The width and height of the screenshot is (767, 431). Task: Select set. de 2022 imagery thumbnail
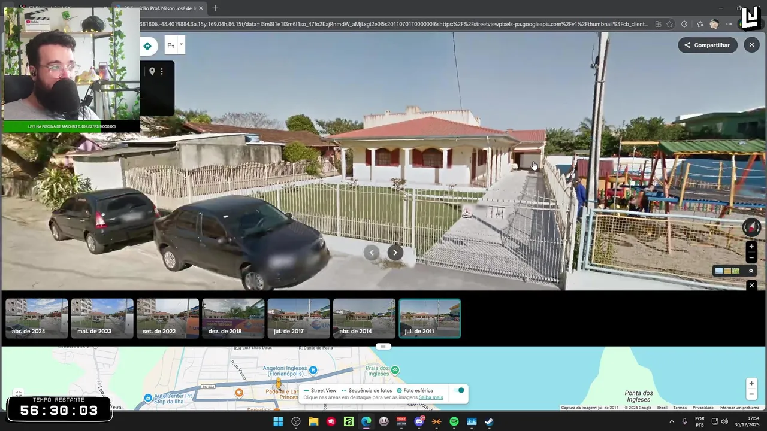(x=168, y=318)
